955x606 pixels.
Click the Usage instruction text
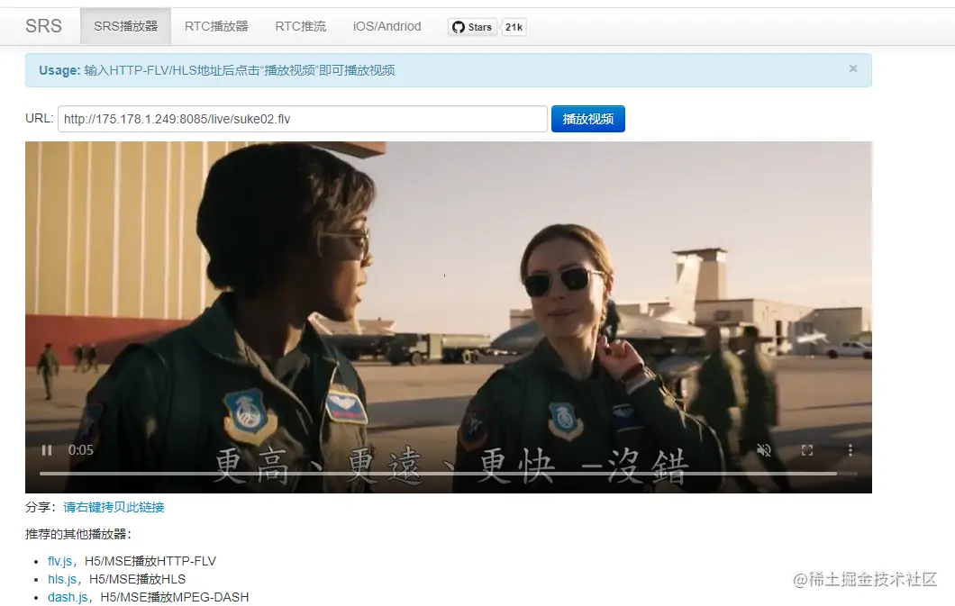[x=217, y=70]
